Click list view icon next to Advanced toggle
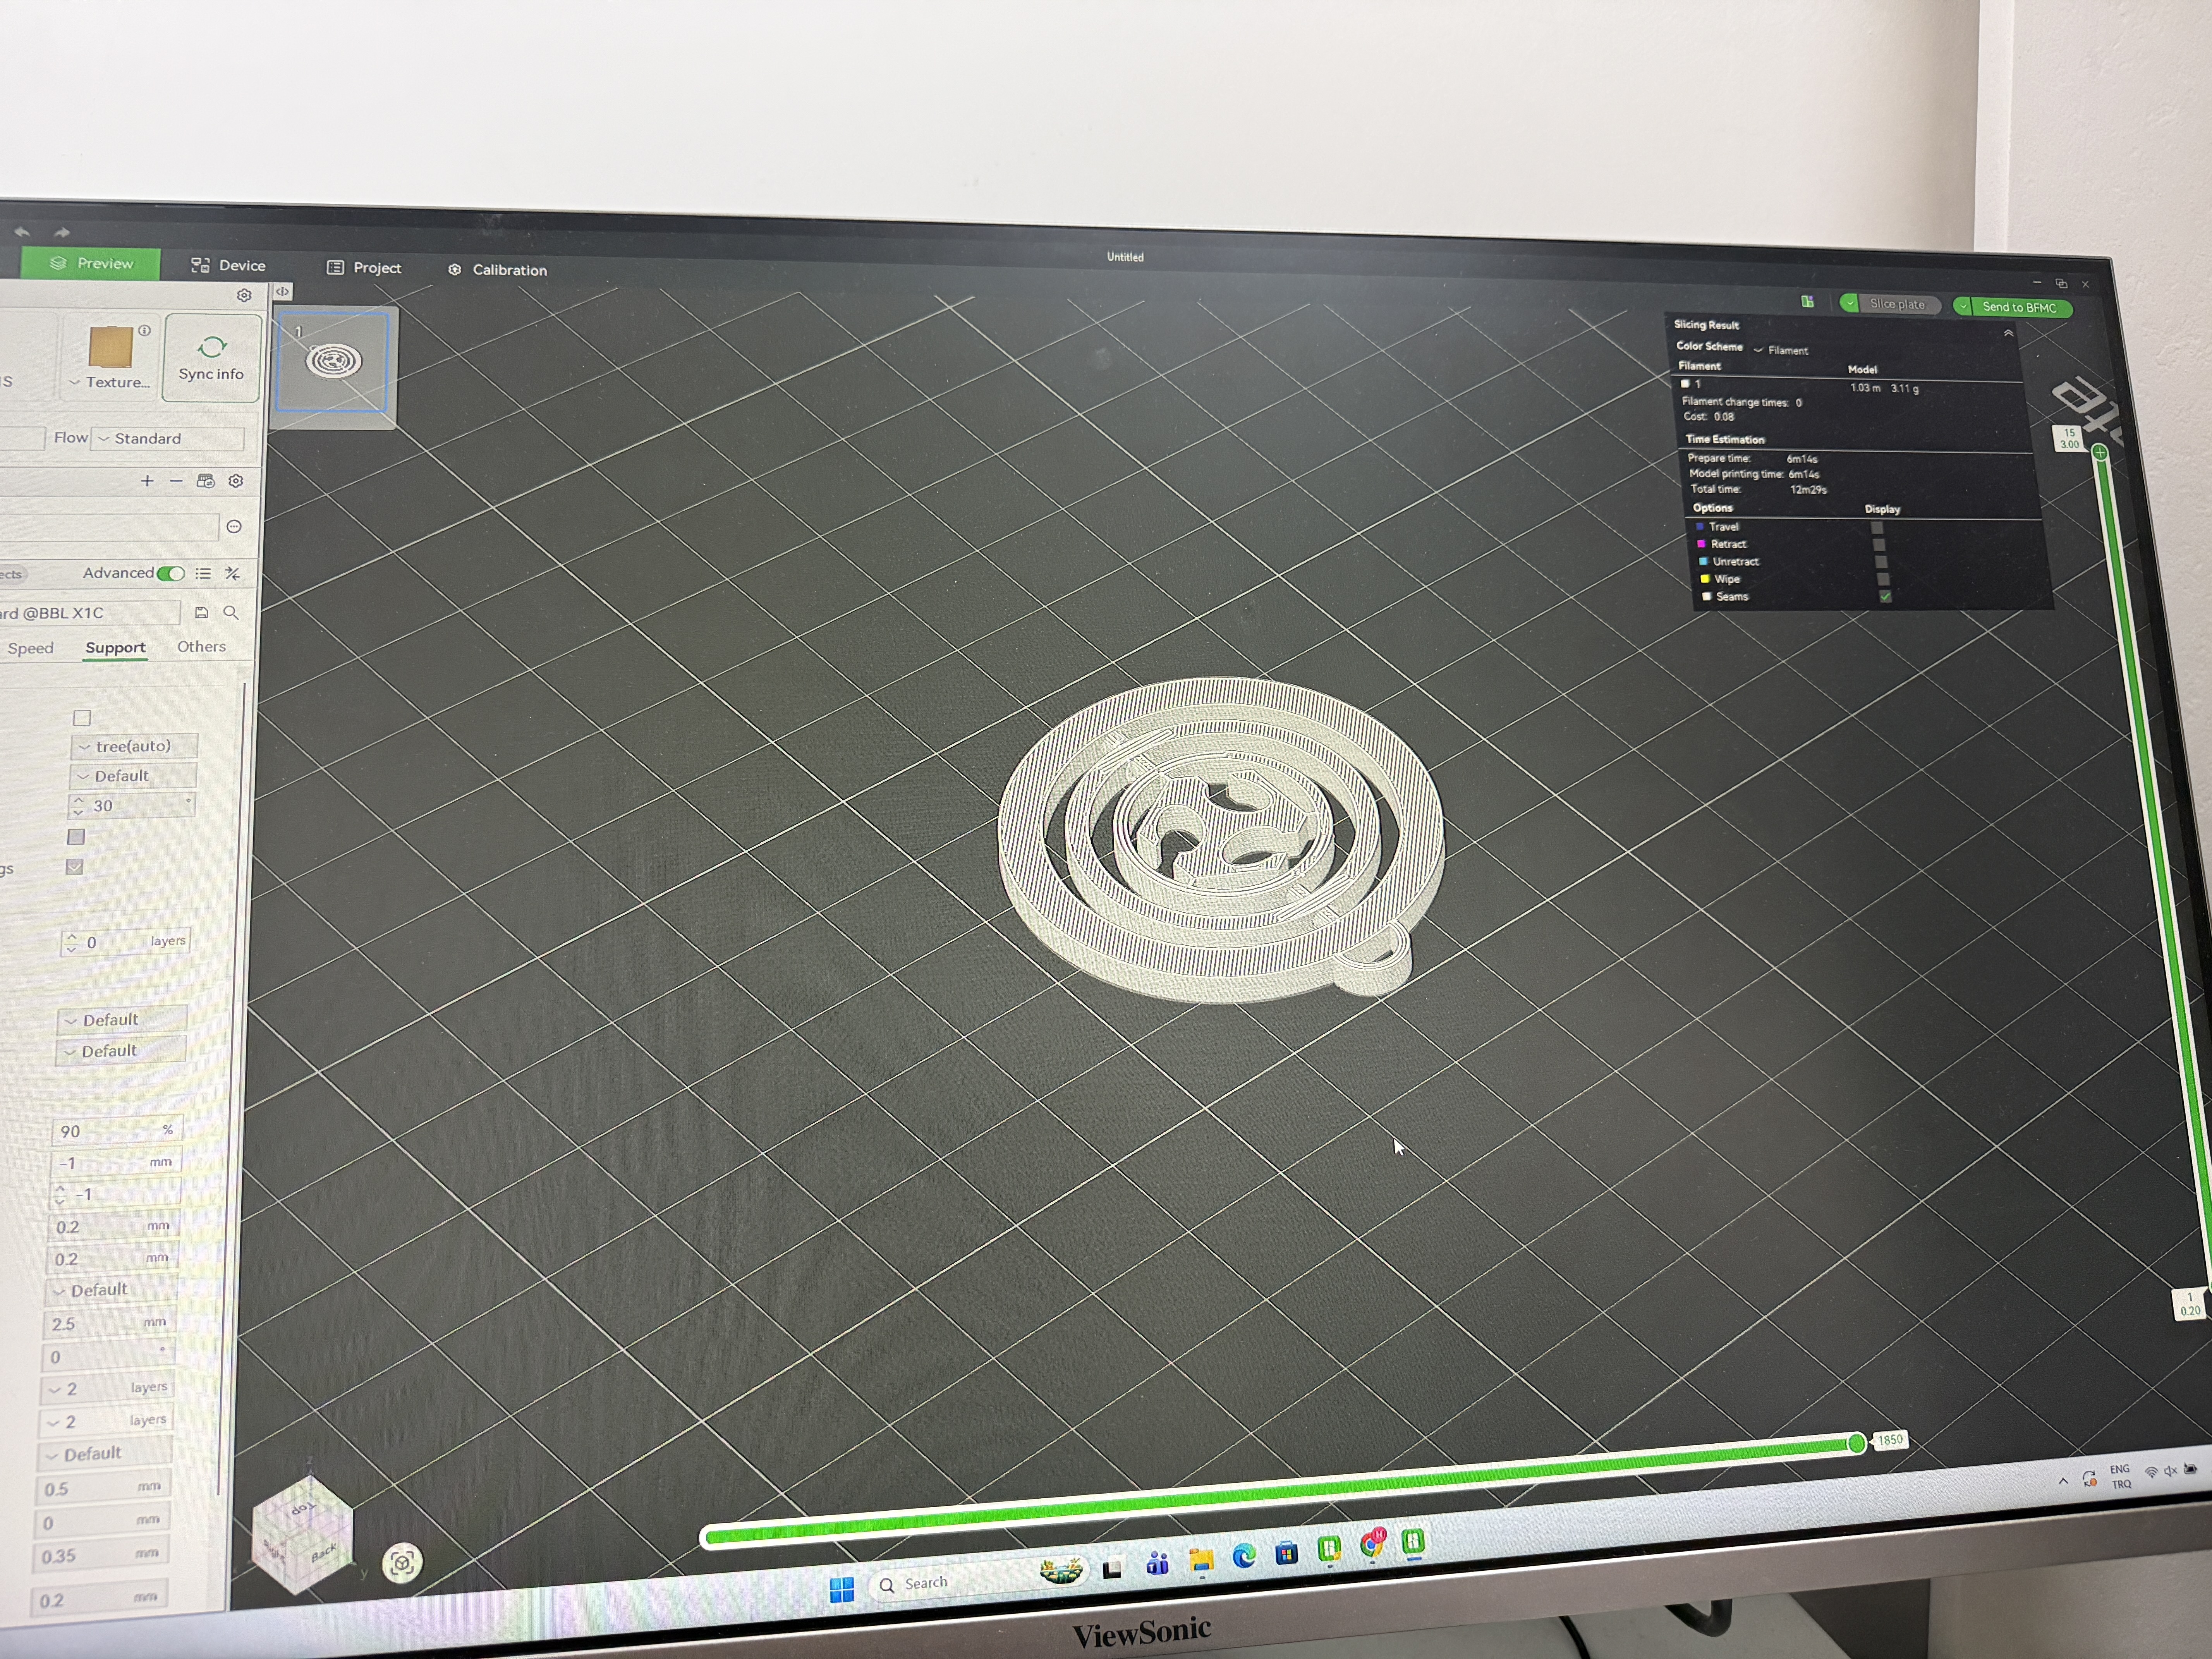 click(x=203, y=573)
